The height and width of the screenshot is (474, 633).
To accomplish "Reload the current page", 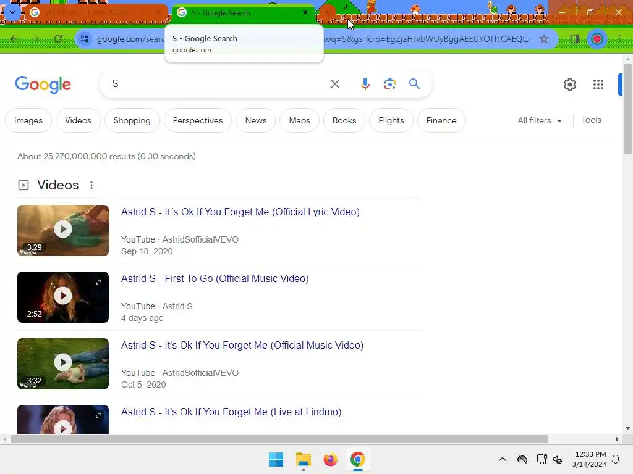I will [x=58, y=39].
